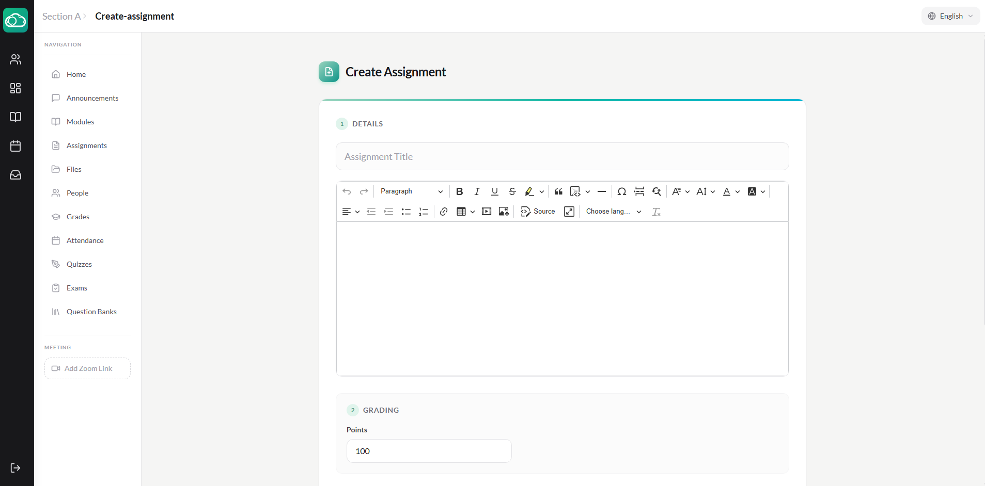Expand the highlight color options arrow
985x486 pixels.
tap(542, 191)
